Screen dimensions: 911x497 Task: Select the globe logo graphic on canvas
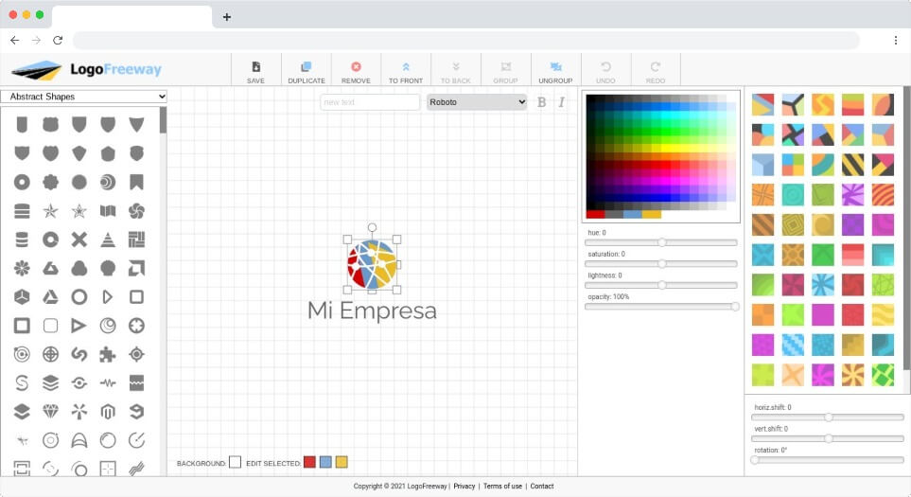pyautogui.click(x=372, y=264)
